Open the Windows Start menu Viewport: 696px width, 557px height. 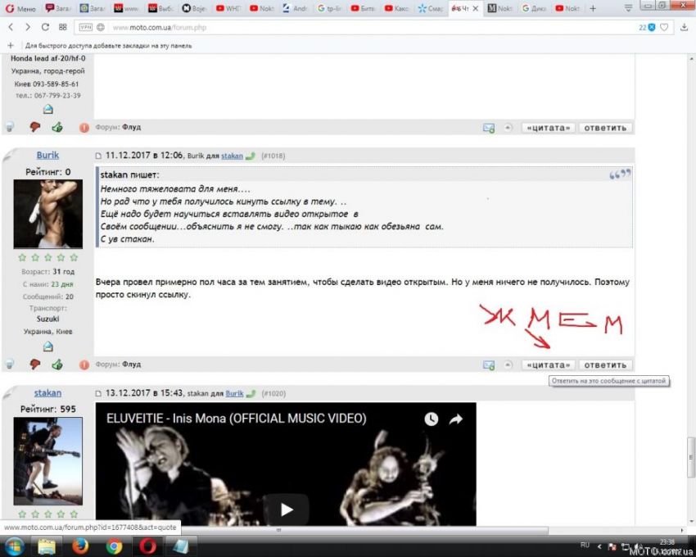click(x=14, y=546)
